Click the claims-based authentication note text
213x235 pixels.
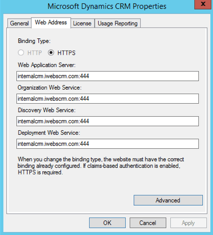pos(101,166)
